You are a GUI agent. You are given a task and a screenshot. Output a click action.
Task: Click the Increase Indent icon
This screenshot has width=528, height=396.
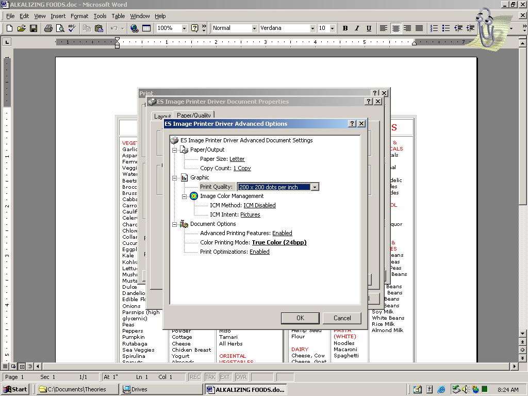pos(470,28)
